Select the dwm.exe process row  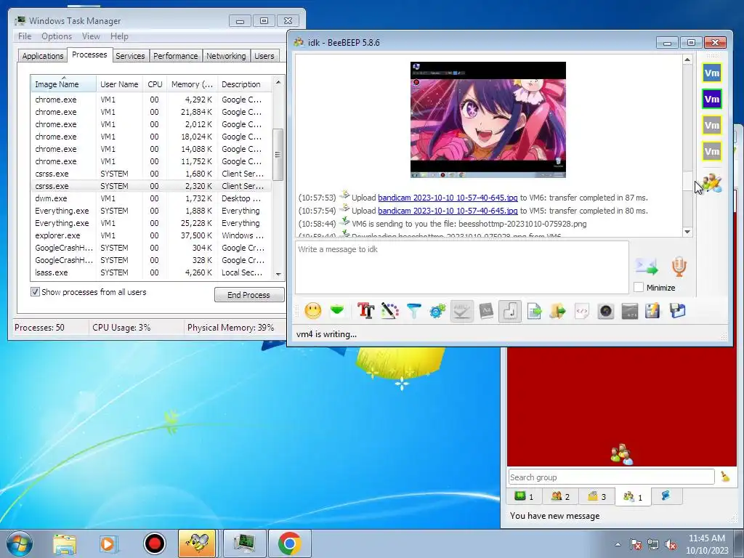151,198
